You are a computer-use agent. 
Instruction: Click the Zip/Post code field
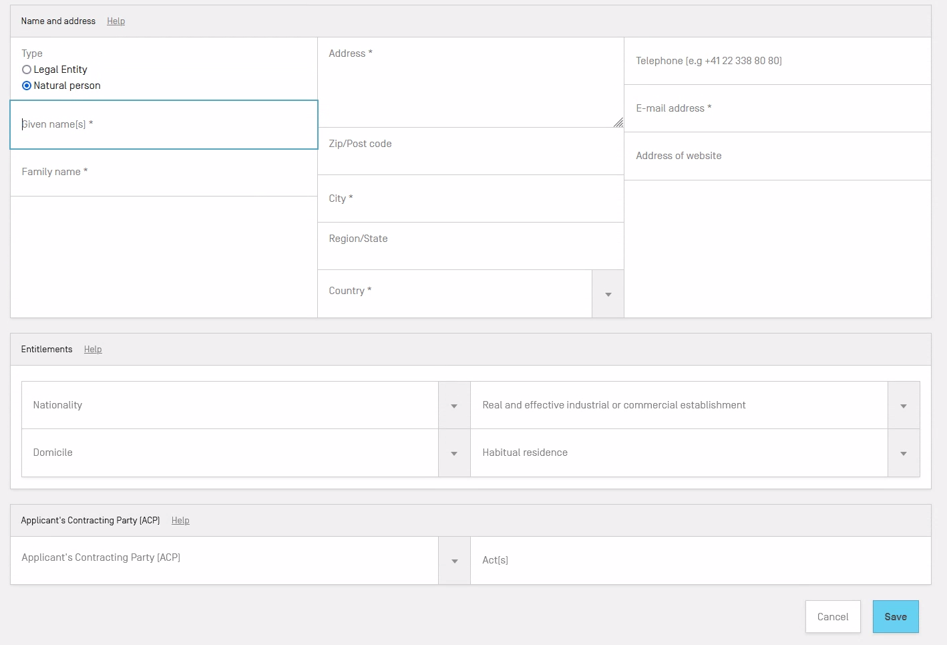point(470,152)
